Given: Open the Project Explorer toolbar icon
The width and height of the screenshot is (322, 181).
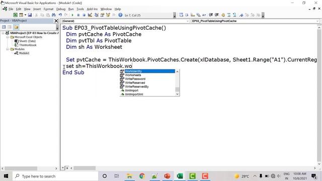Looking at the screenshot, I should (x=96, y=15).
